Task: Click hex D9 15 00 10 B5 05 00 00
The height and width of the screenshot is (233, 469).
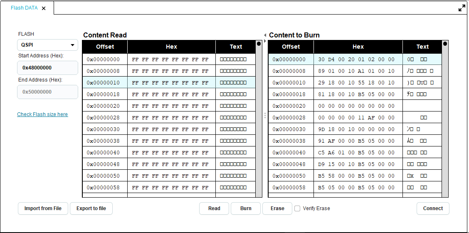Action: coord(358,164)
